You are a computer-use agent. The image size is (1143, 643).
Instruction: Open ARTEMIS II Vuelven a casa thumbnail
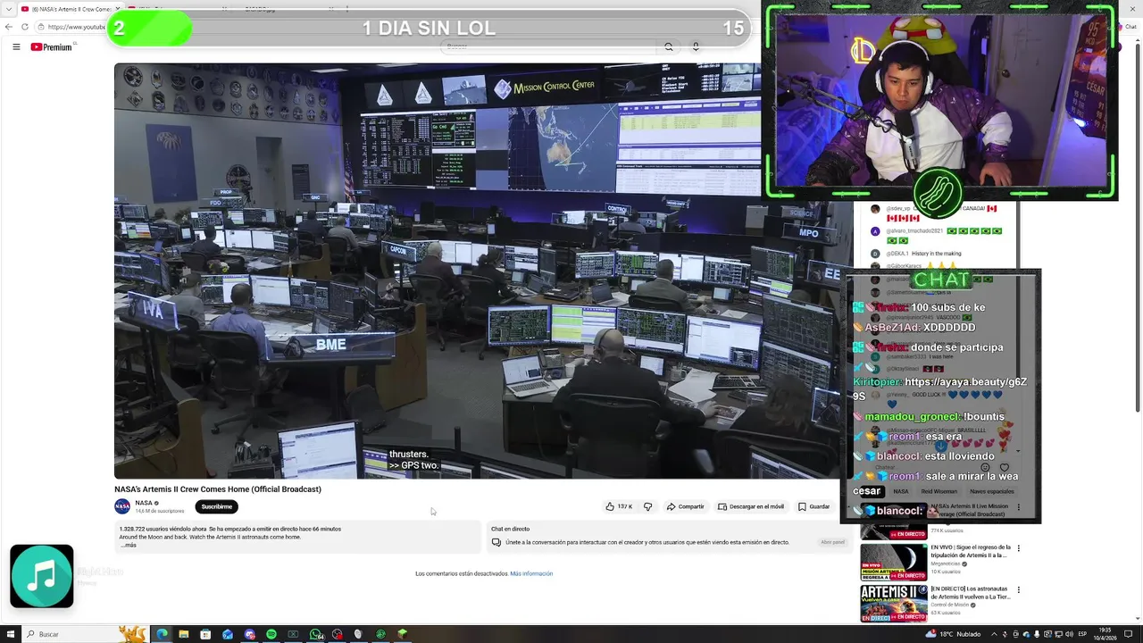[893, 604]
